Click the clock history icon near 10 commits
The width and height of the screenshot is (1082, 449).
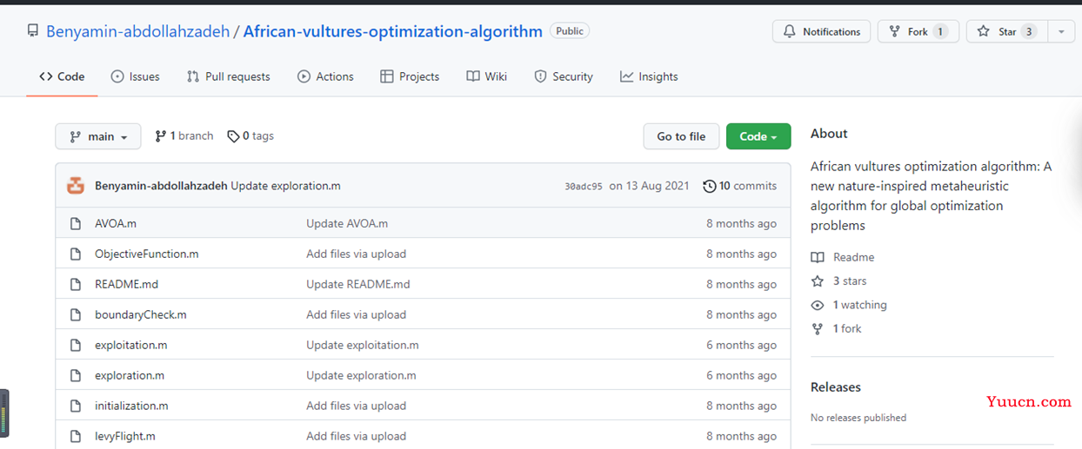(x=709, y=186)
